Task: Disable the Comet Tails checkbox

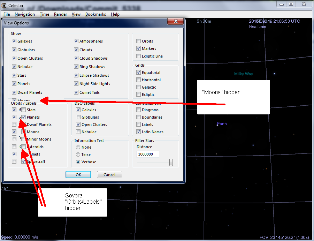Action: coord(76,92)
